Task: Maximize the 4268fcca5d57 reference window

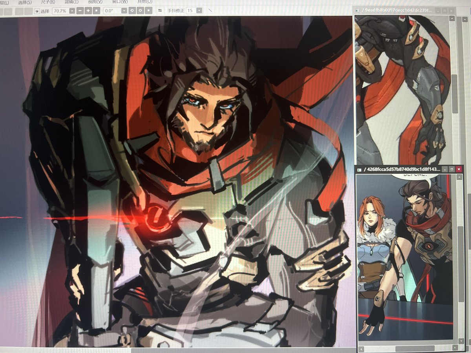Action: (x=452, y=169)
